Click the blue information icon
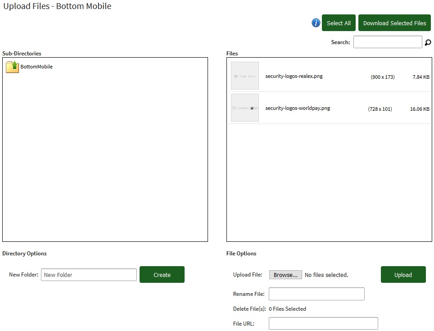The width and height of the screenshot is (434, 331). tap(316, 23)
